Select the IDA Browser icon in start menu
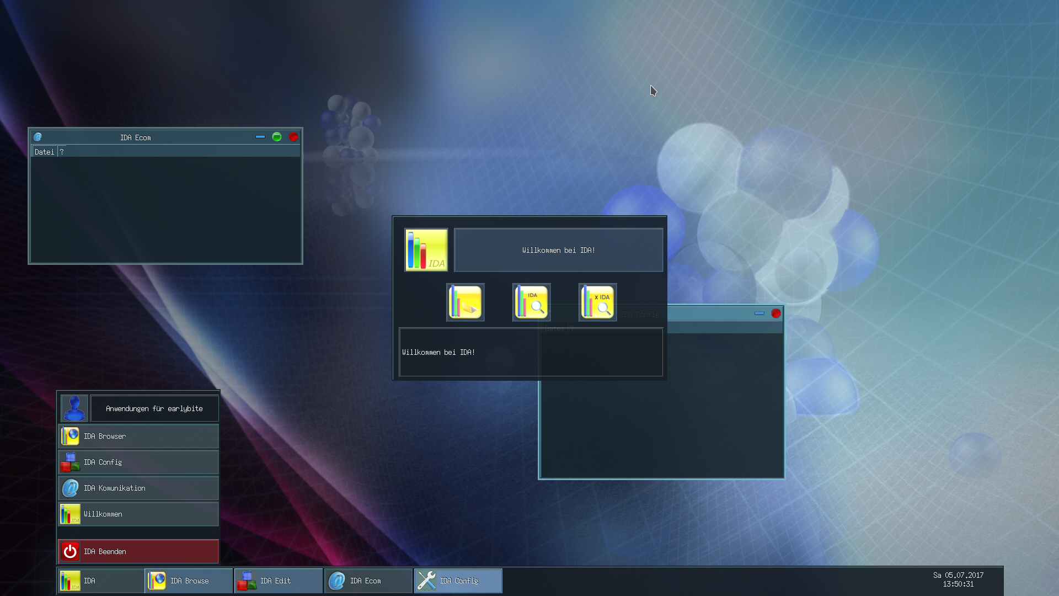 pos(70,436)
